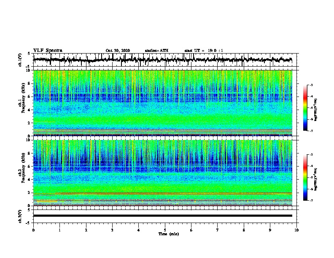The image size is (334, 258).
Task: Click the "-3" label on ch.1 colorbar
Action: coord(311,85)
